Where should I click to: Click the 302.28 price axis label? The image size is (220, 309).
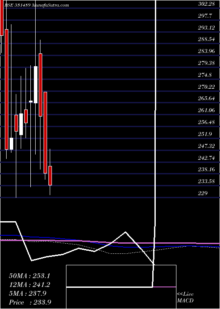(x=206, y=4)
